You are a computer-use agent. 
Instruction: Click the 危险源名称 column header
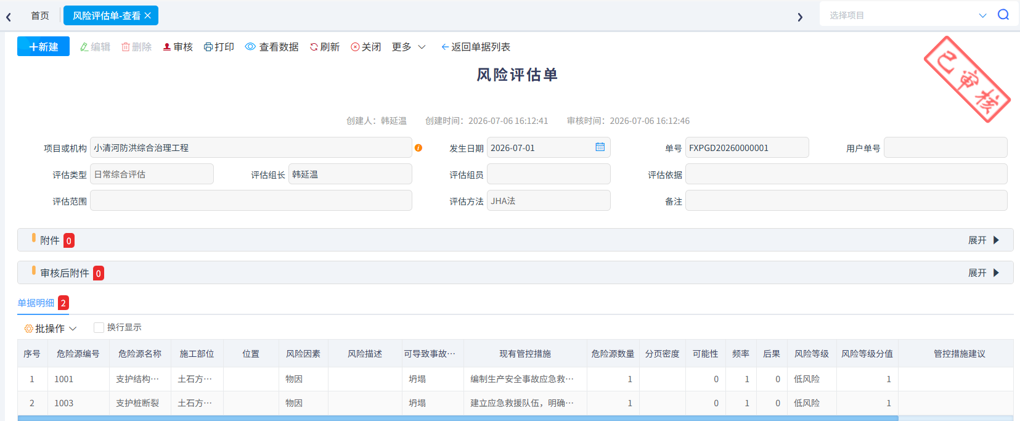coord(140,354)
